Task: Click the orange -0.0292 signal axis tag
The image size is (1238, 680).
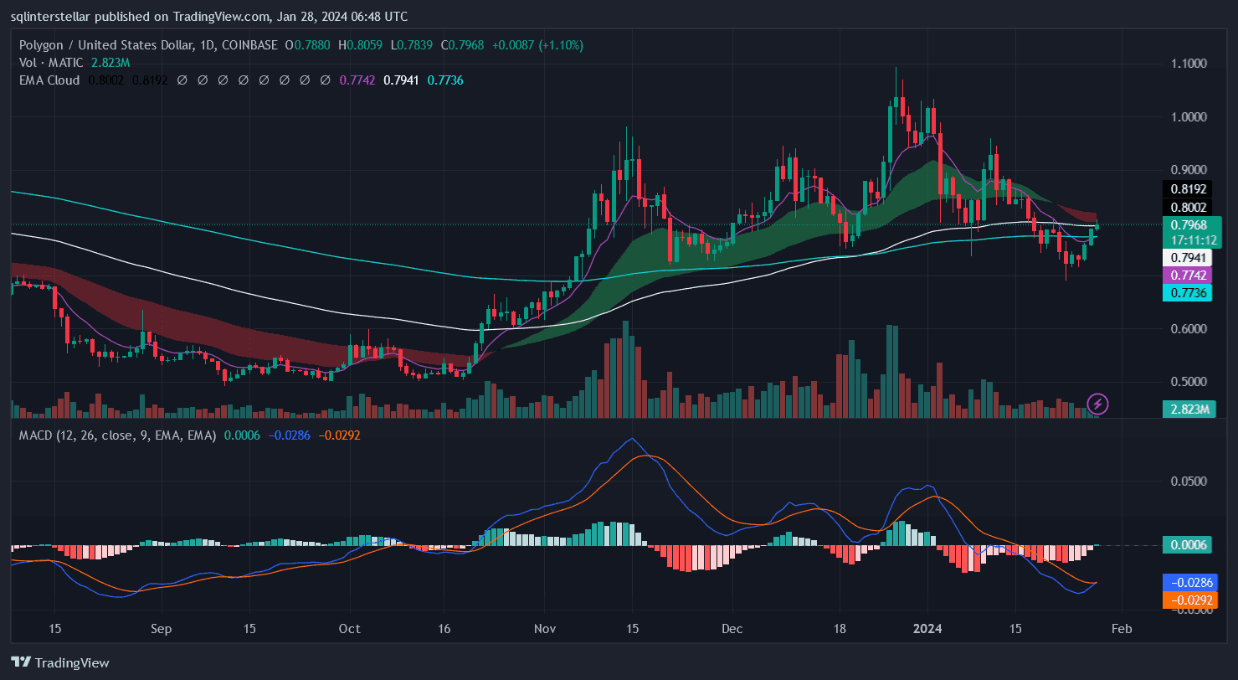Action: [x=1187, y=600]
